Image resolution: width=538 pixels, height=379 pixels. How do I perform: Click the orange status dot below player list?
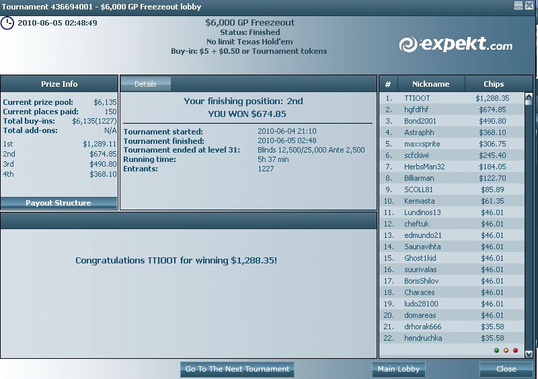pos(506,350)
